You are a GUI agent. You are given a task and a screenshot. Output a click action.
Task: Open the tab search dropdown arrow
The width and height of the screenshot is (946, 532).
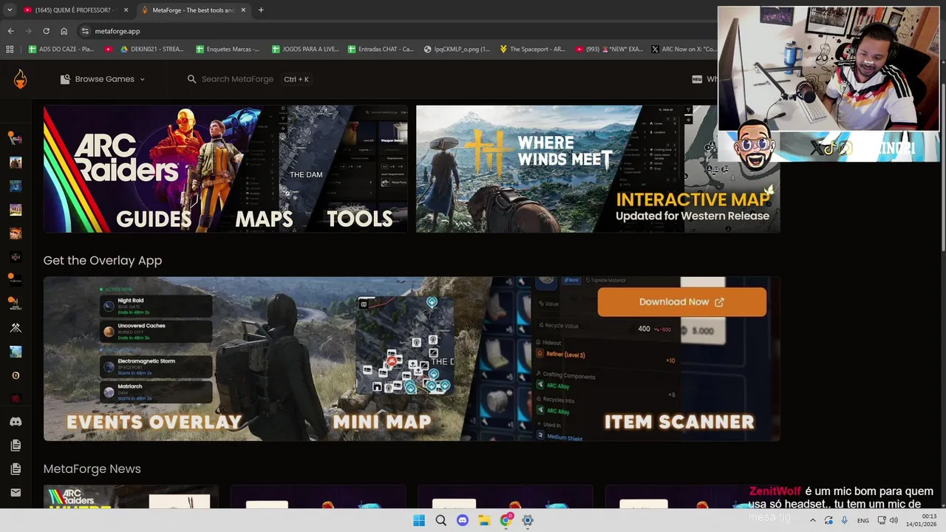[x=10, y=10]
